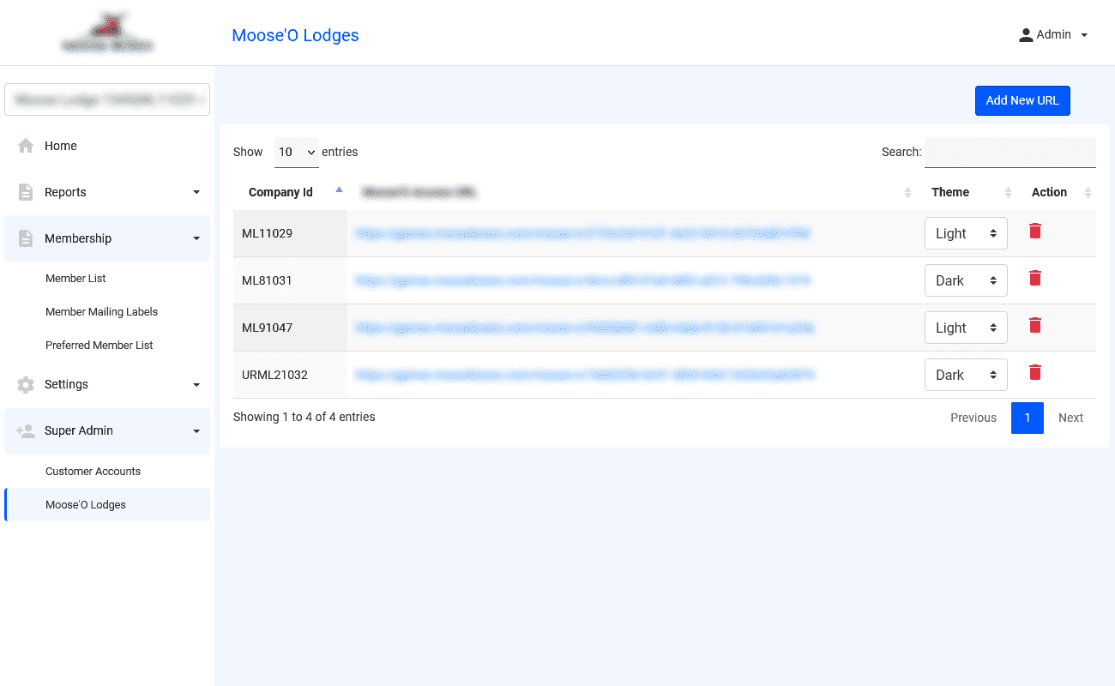Open the Theme dropdown for ML81031

[x=966, y=280]
